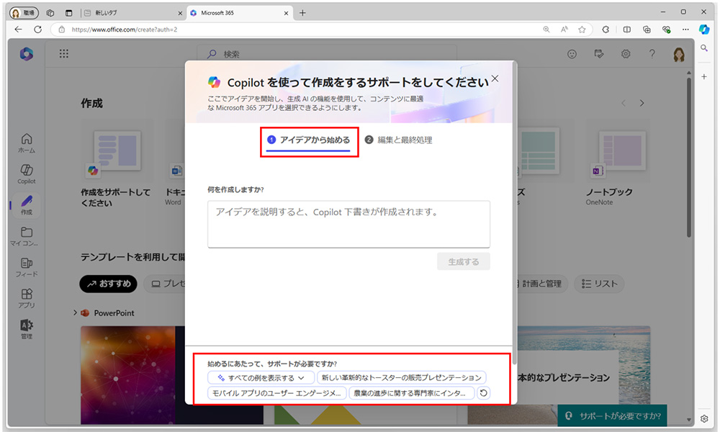Add a site to the Edge sidebar
This screenshot has height=432, width=720.
704,76
